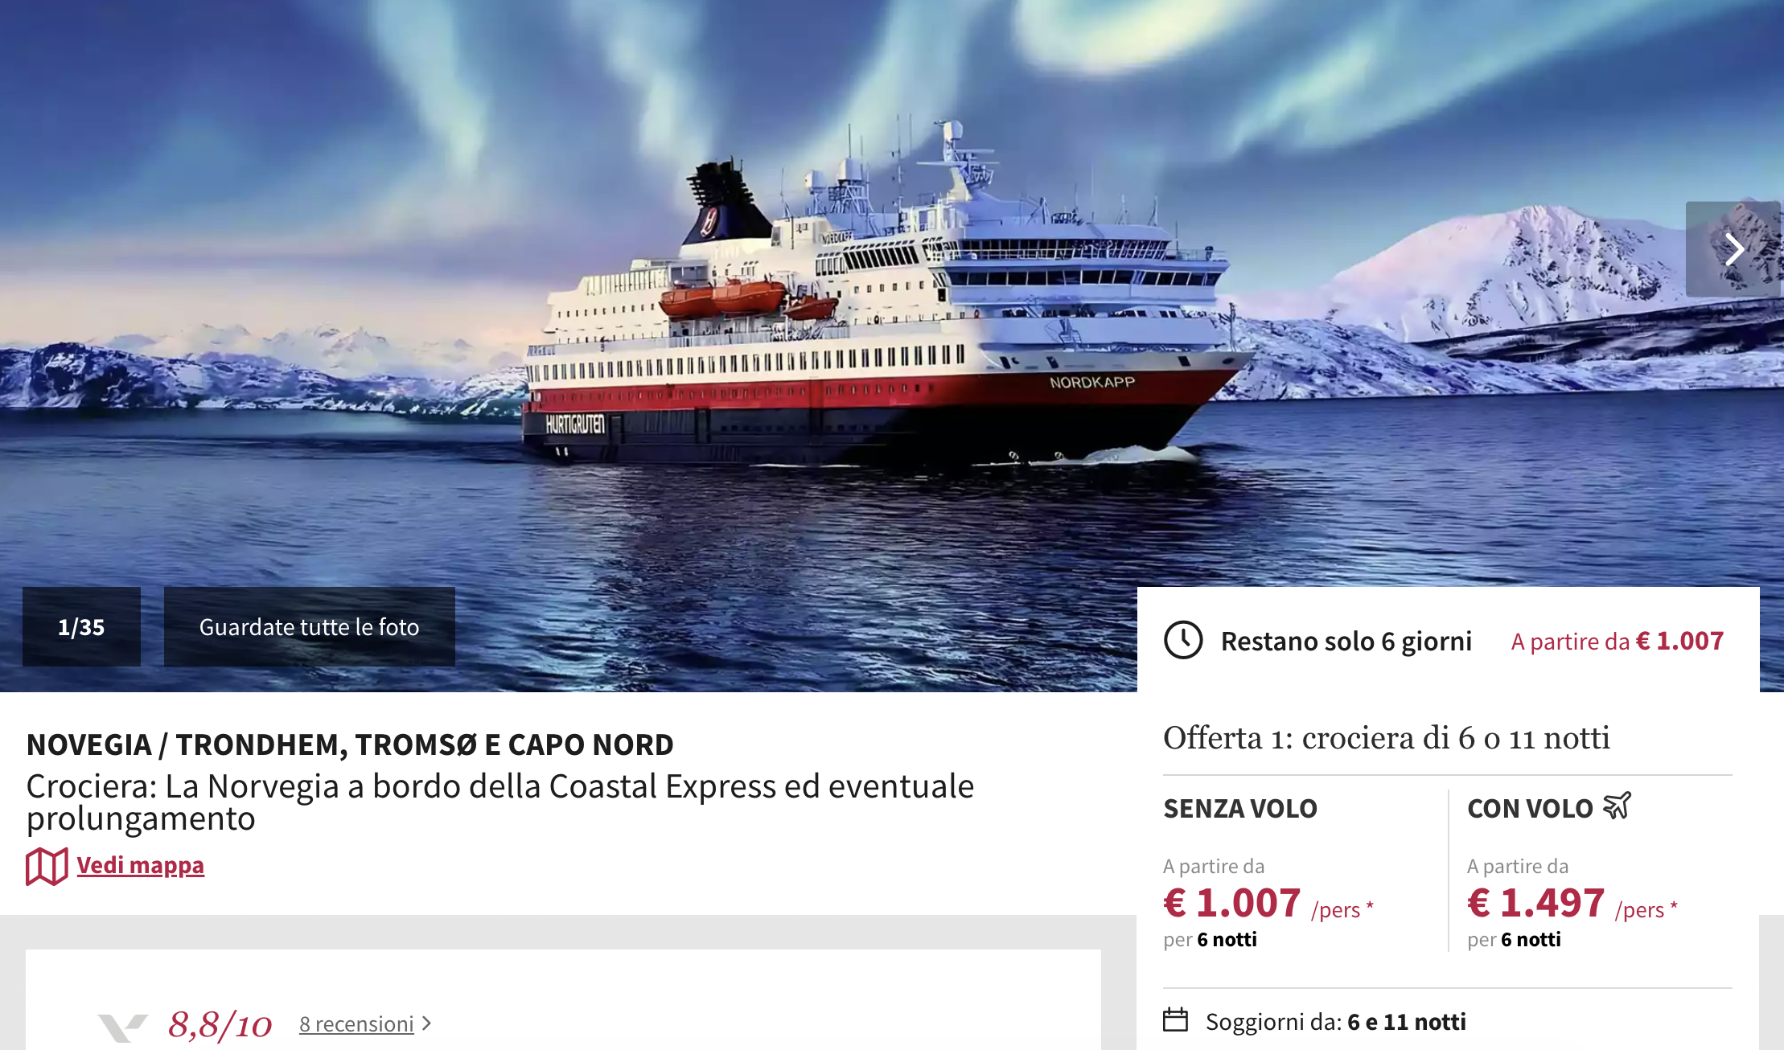
Task: Click the map icon beside Vedi mappa
Action: tap(47, 867)
